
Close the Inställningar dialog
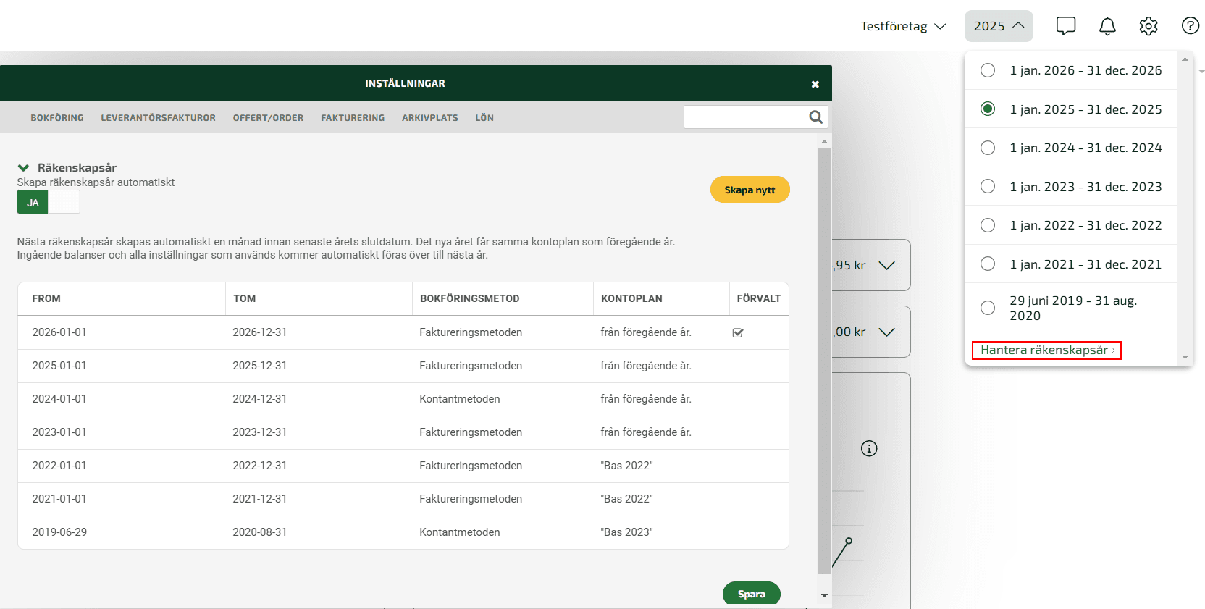(815, 84)
